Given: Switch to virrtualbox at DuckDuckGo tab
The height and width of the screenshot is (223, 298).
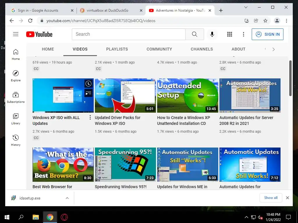Looking at the screenshot, I should point(111,10).
